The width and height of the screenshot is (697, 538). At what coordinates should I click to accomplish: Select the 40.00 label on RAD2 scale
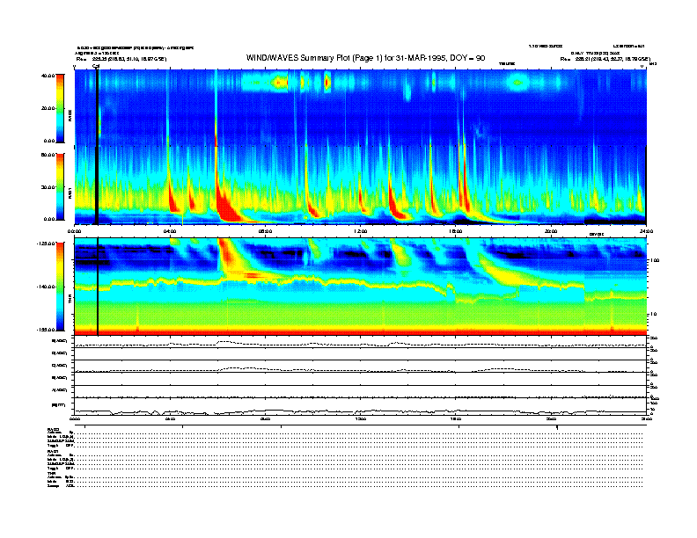click(x=48, y=76)
